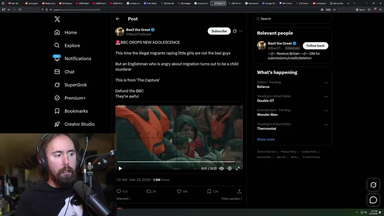Open Wonder Man trending topic
Screen dimensions: 384x216
point(267,115)
